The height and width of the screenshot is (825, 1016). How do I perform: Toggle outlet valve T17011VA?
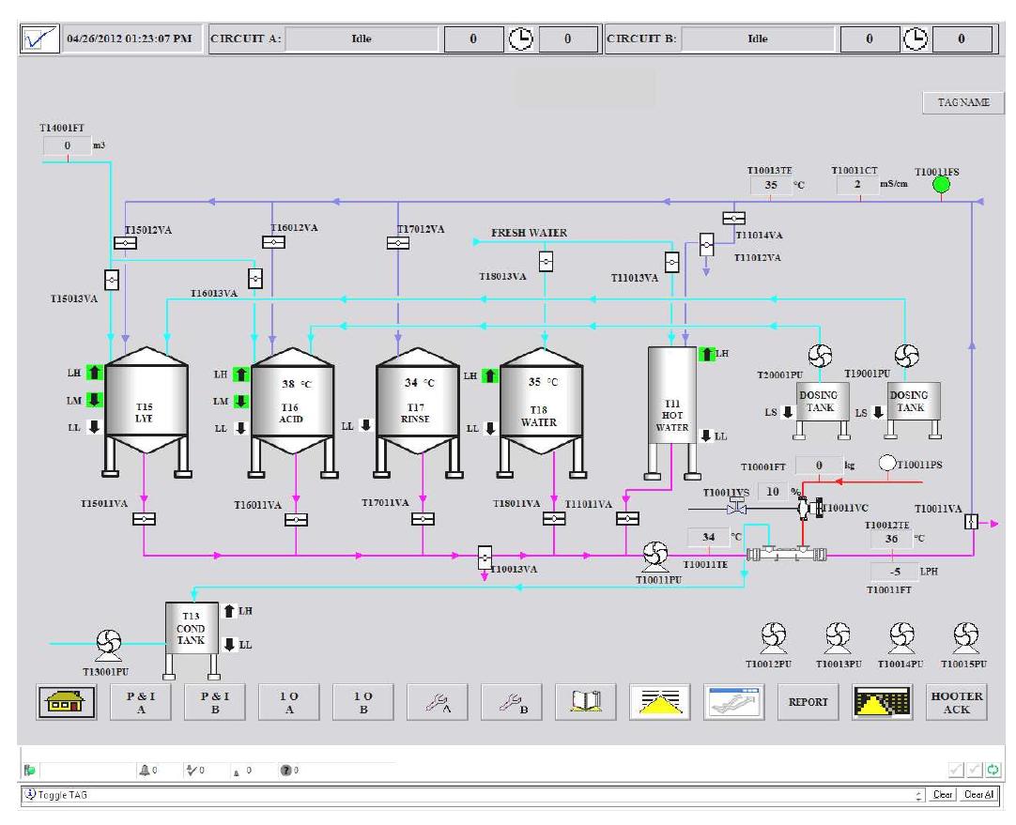[x=423, y=519]
